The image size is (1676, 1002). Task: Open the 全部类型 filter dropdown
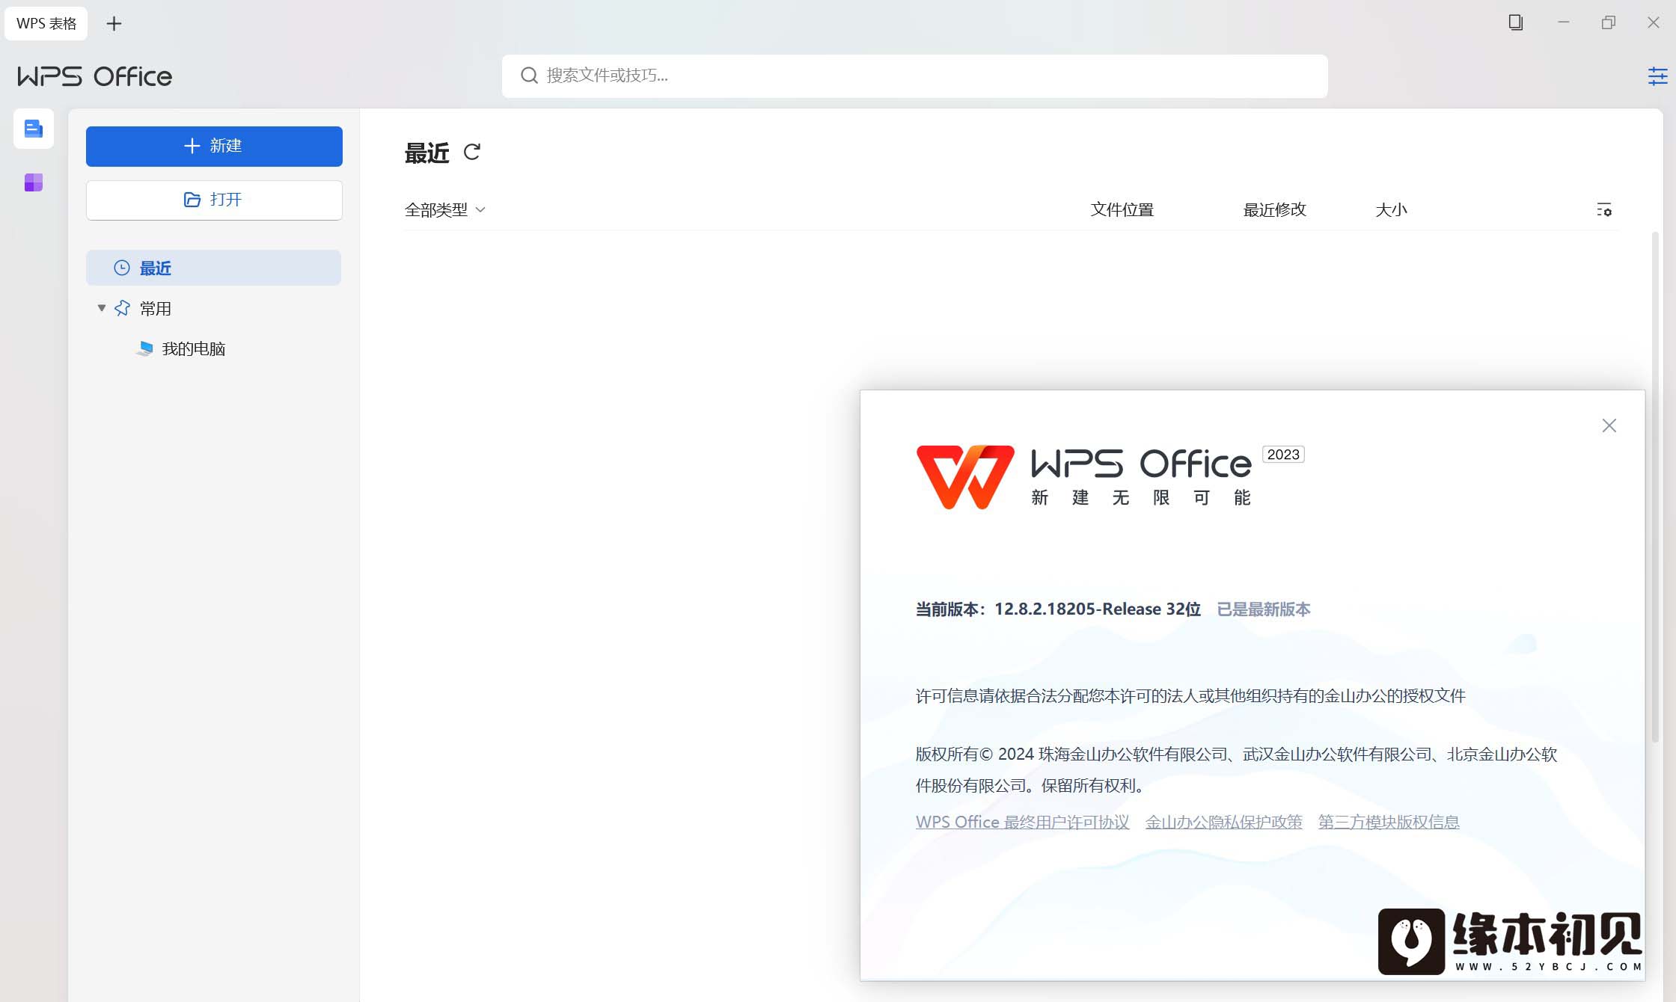click(x=445, y=210)
